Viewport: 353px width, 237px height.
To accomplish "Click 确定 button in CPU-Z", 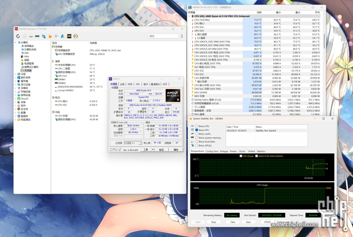I will [x=176, y=150].
